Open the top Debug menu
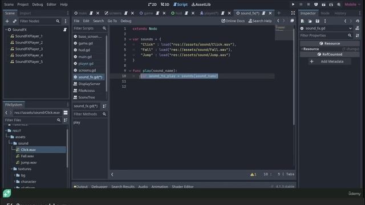365x205 pixels. (38, 5)
